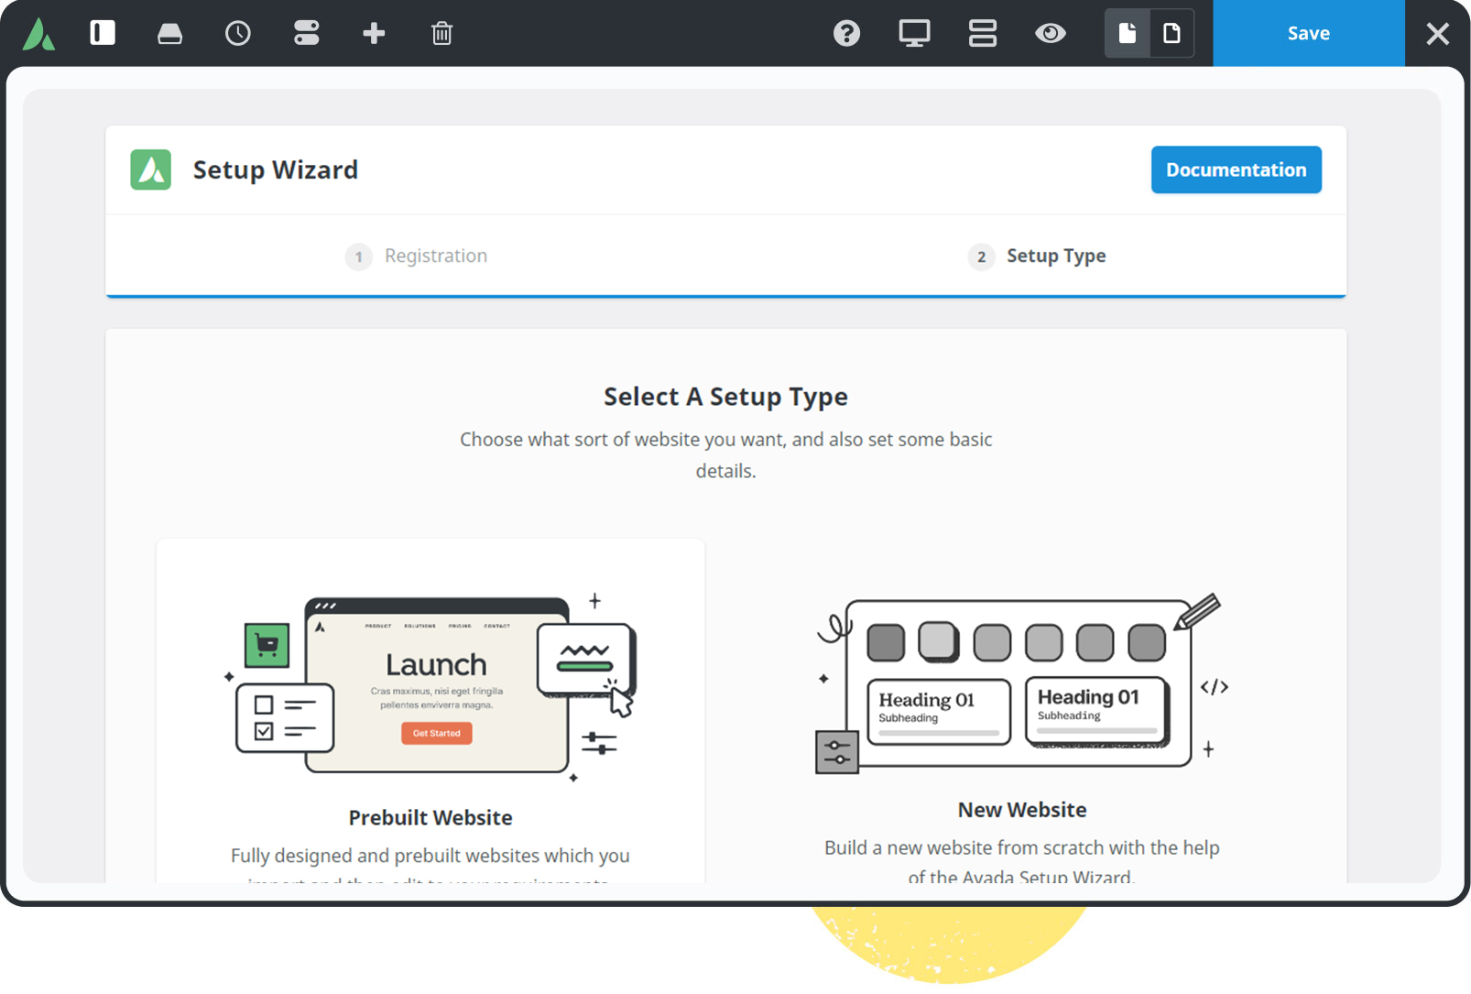Save the page with the Save button

click(x=1309, y=33)
